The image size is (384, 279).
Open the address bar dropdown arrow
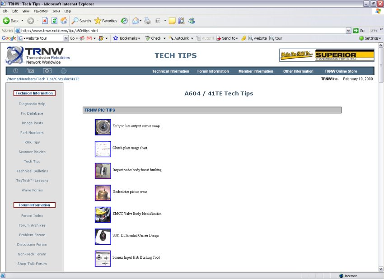(x=348, y=31)
